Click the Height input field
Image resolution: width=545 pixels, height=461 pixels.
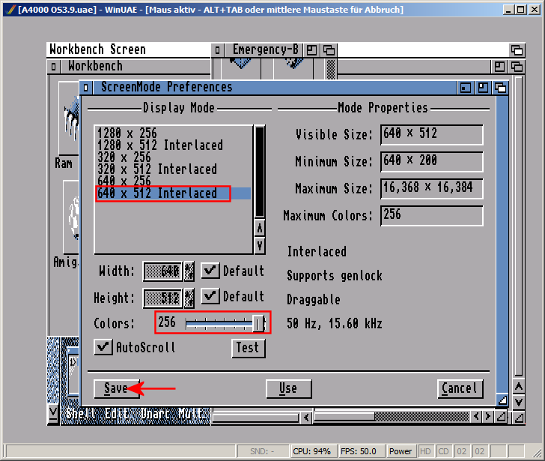click(x=162, y=298)
